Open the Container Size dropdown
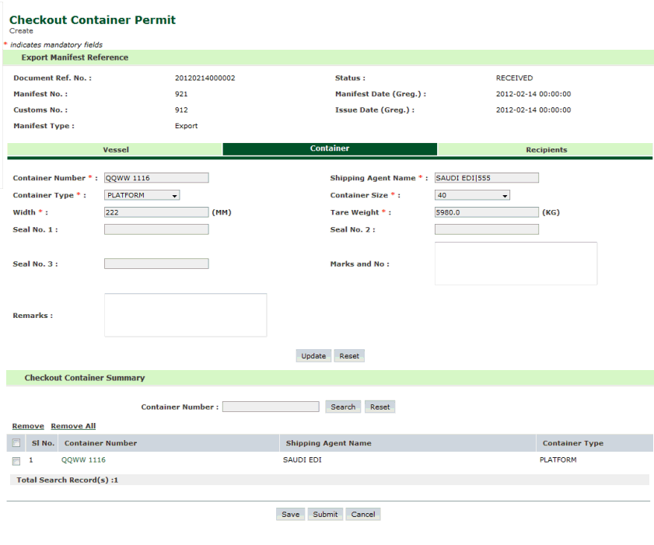 click(x=472, y=196)
